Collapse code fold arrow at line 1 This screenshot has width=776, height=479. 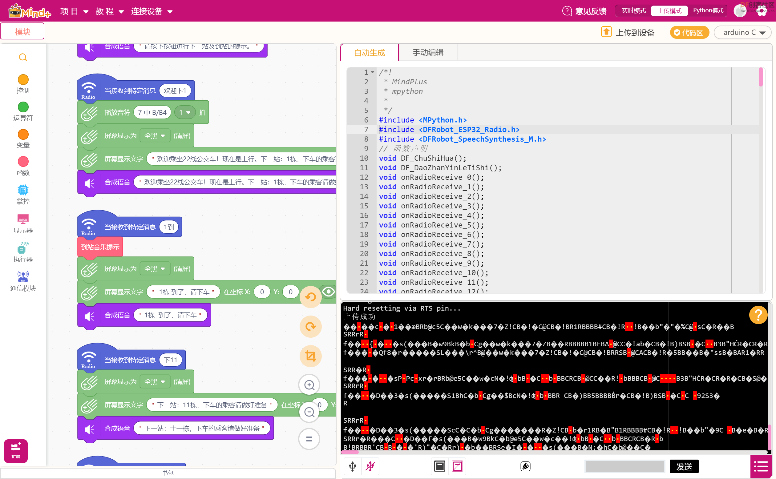point(373,72)
